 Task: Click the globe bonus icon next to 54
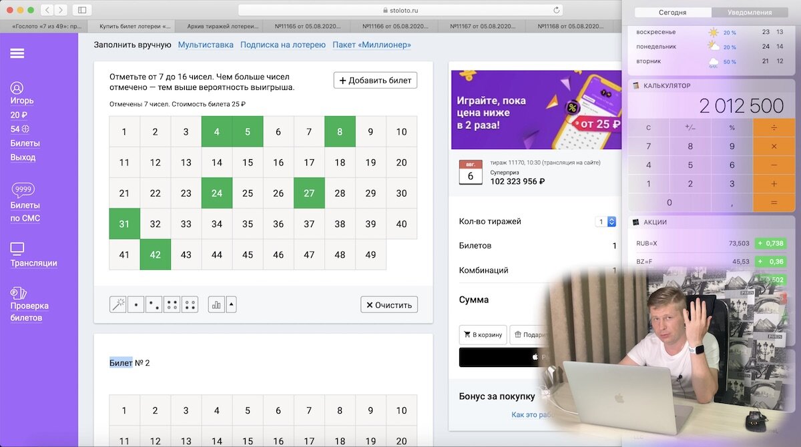(x=26, y=129)
